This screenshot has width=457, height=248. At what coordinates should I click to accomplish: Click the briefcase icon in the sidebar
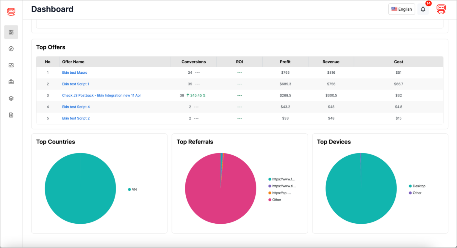11,82
